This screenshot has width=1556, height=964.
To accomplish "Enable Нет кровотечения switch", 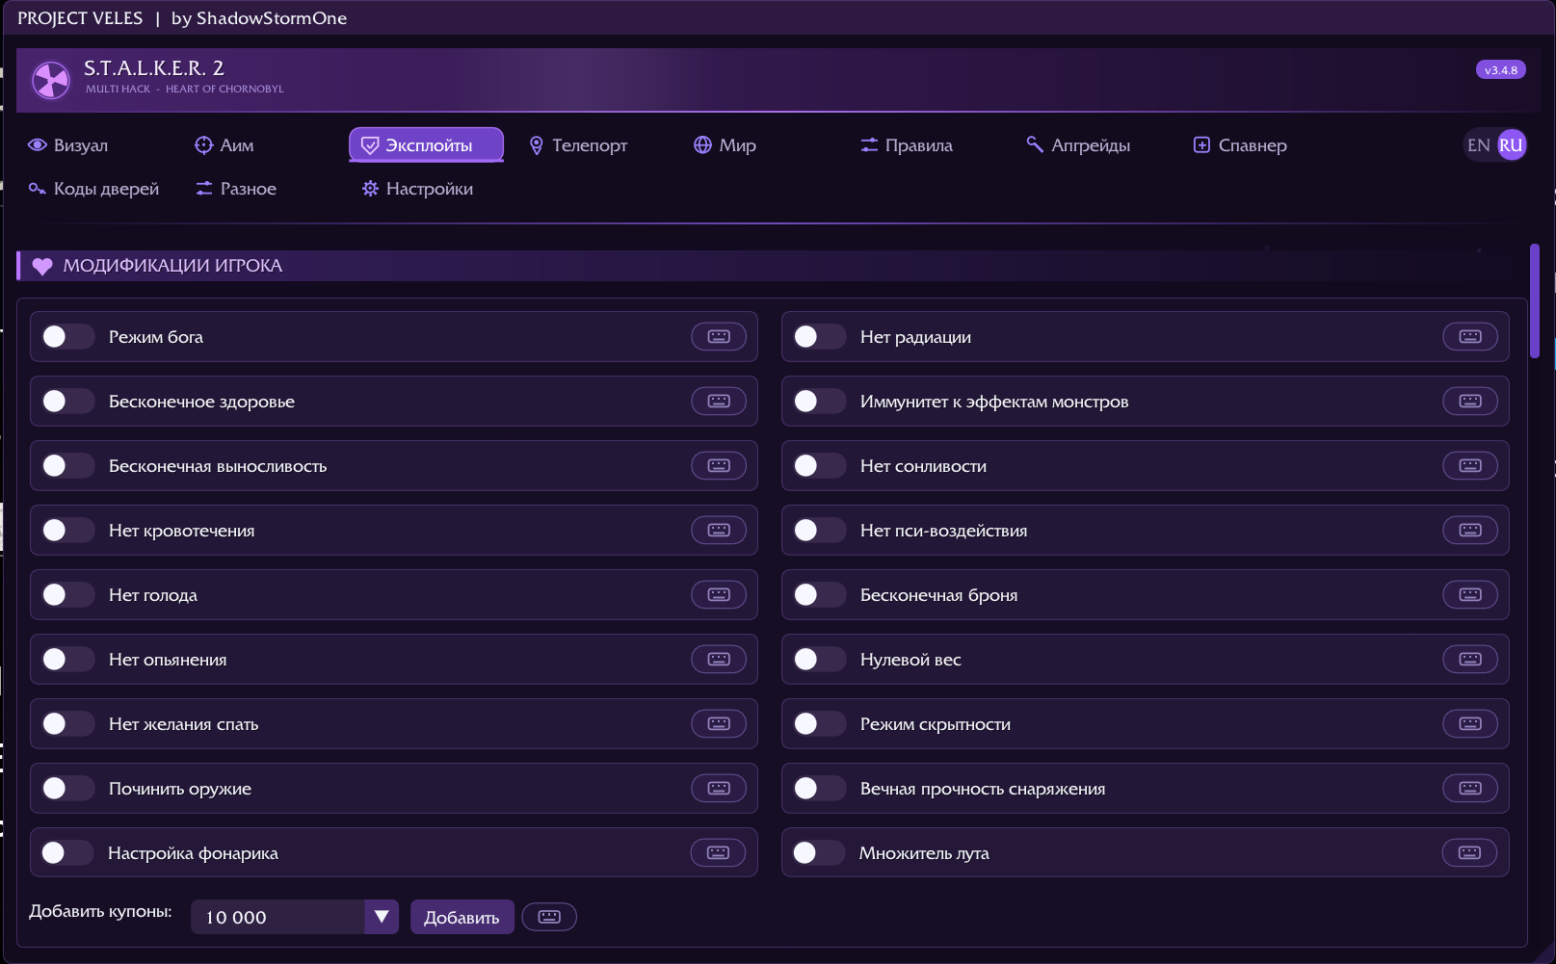I will pos(67,530).
